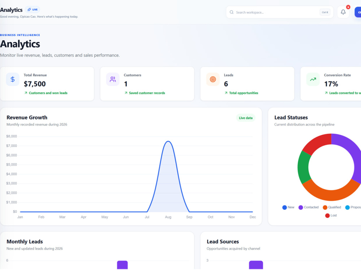Click the sparkle icon in LIVE badge
The height and width of the screenshot is (270, 361).
pos(29,9)
